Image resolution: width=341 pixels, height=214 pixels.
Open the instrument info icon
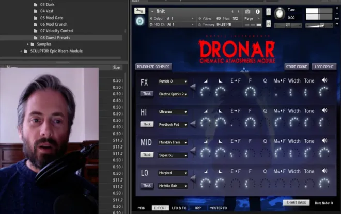[257, 12]
